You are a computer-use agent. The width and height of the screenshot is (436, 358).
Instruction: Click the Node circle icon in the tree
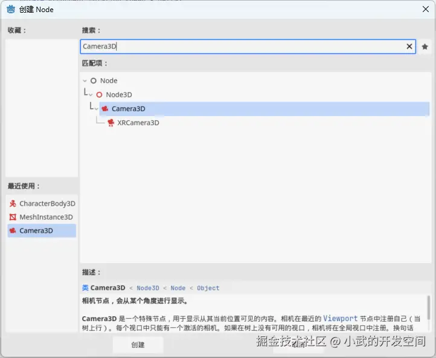click(x=94, y=80)
